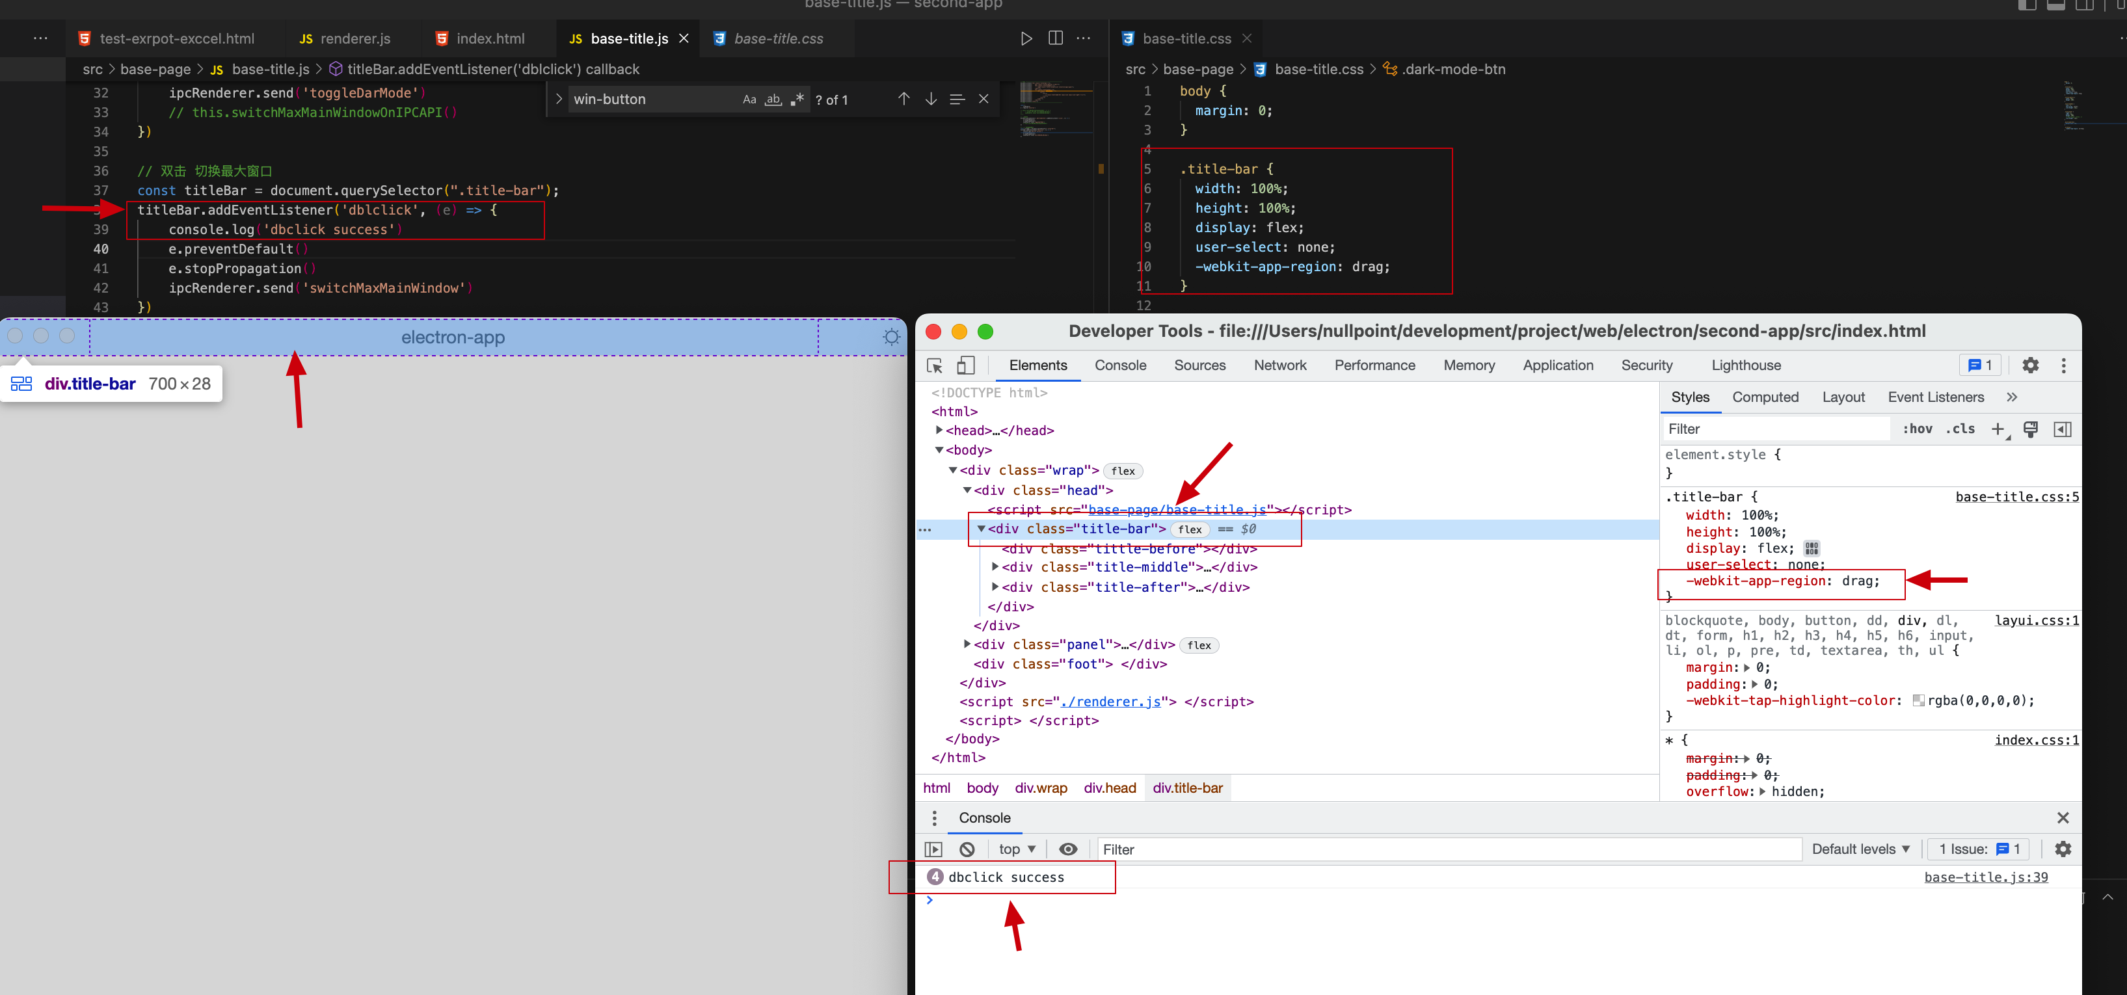Screen dimensions: 2127x995
Task: Open the Default levels dropdown
Action: (x=1860, y=849)
